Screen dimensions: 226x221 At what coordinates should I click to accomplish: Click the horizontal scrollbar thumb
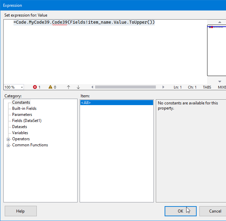125,87
